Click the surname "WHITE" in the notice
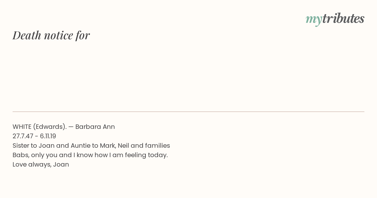Viewport: 377px width, 198px height. coord(22,127)
